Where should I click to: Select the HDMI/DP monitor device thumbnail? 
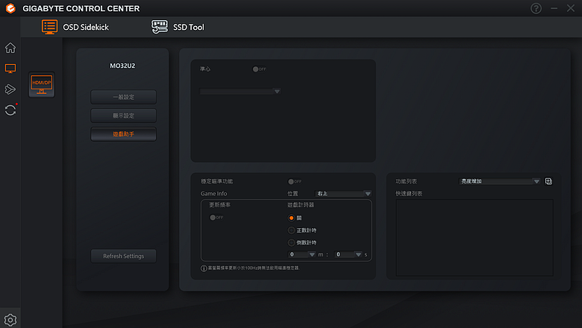pos(42,85)
